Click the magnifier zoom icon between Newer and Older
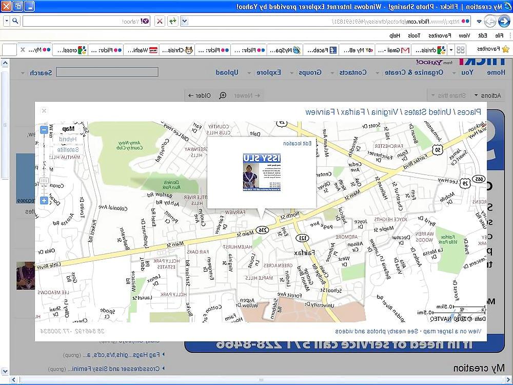The width and height of the screenshot is (513, 385). click(223, 95)
